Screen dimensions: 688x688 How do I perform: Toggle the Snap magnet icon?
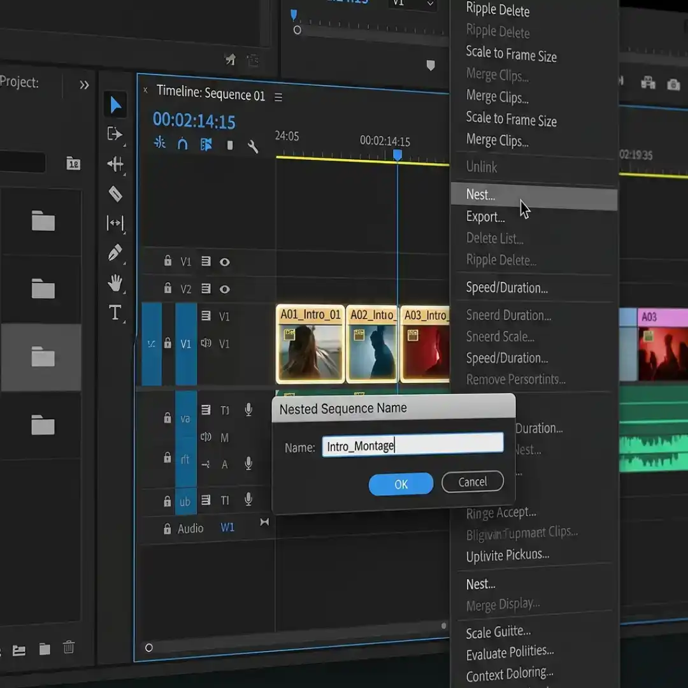183,143
